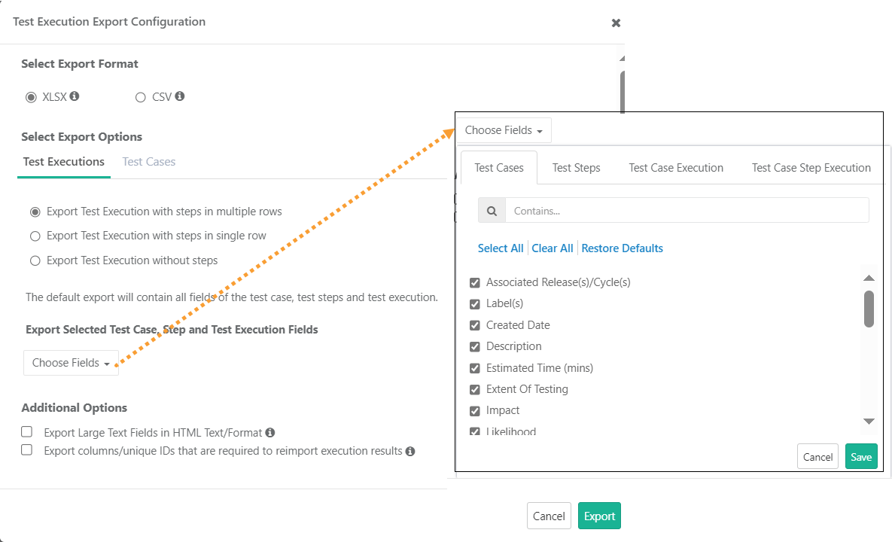Click the Contains search input field
The height and width of the screenshot is (542, 892).
pos(687,211)
